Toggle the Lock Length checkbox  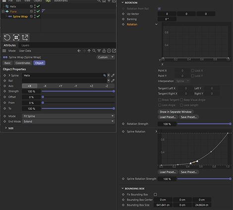(181, 105)
